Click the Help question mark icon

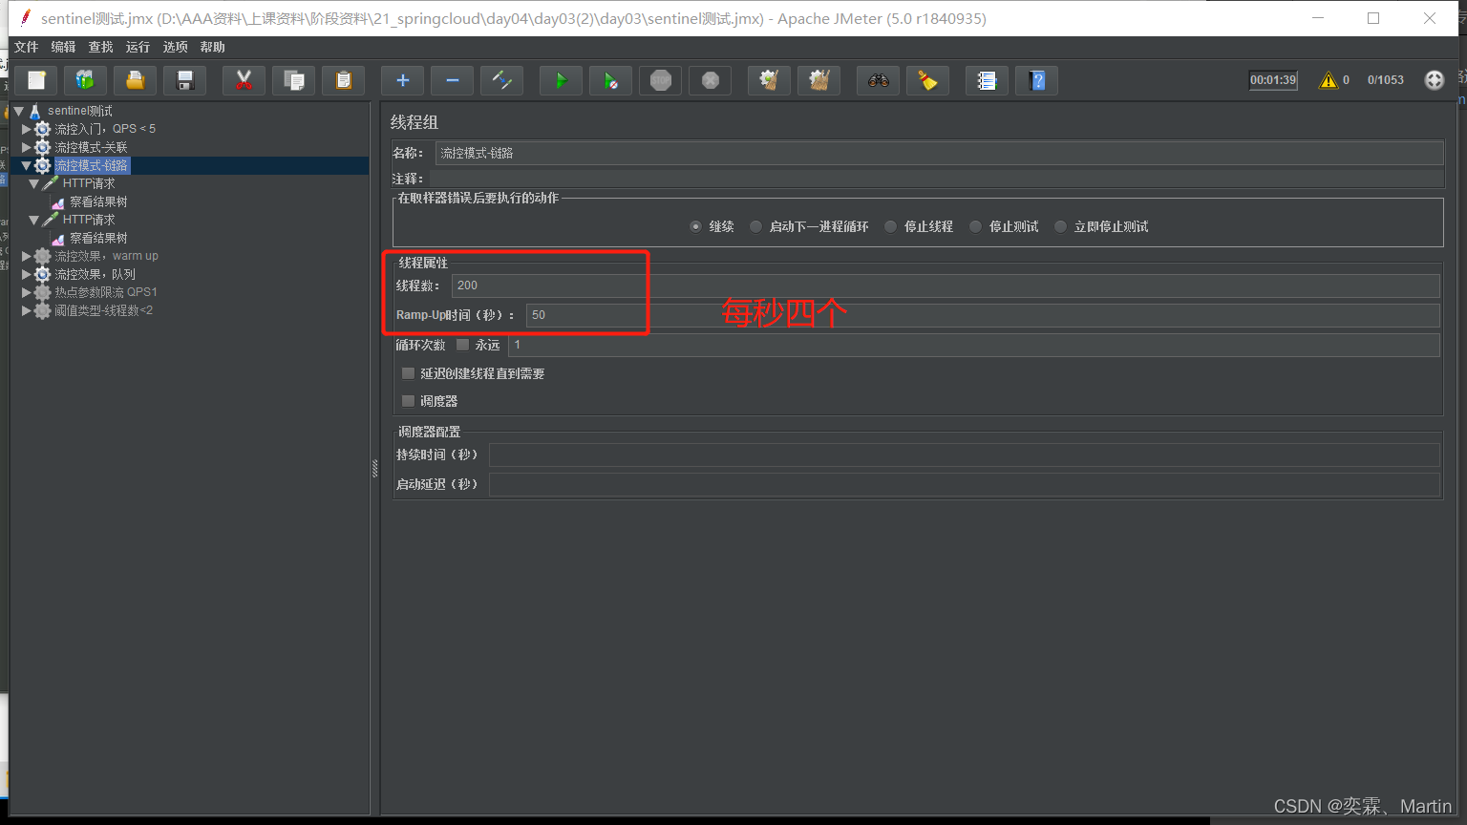coord(1037,81)
